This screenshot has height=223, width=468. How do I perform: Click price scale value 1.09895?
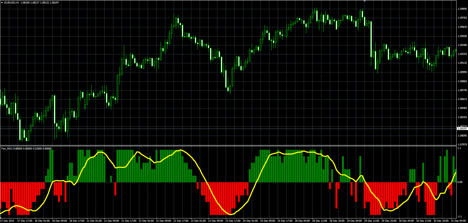pos(463,9)
